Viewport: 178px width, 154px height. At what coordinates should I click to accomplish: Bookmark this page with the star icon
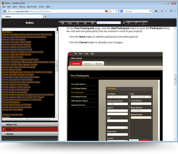(x=110, y=11)
